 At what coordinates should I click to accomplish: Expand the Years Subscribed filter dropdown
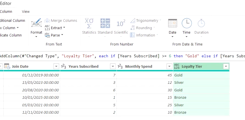(113, 66)
